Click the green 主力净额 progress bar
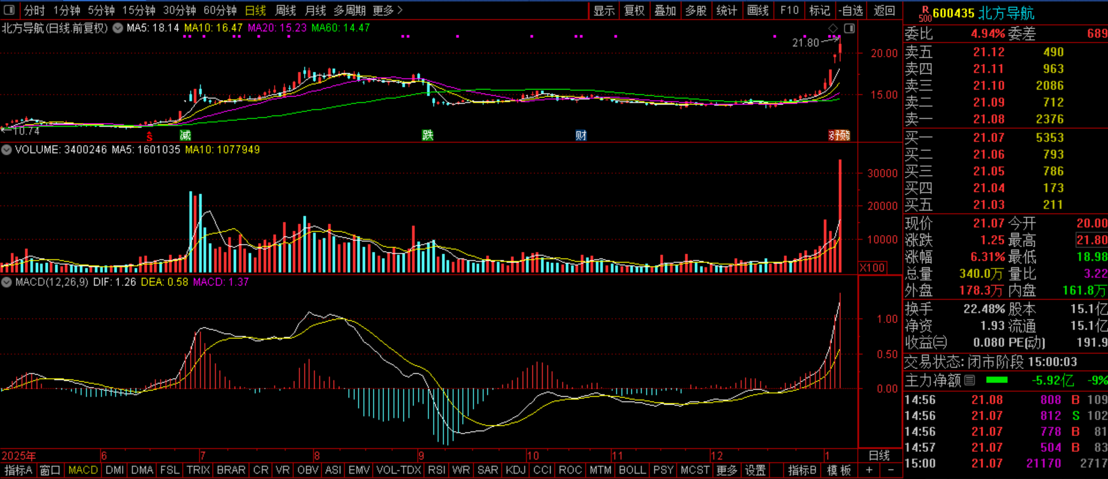1108x479 pixels. tap(997, 380)
